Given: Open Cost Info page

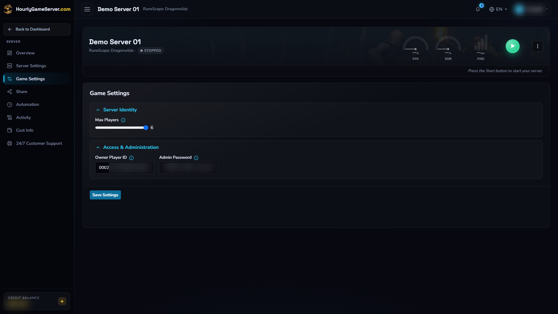Looking at the screenshot, I should [37, 130].
